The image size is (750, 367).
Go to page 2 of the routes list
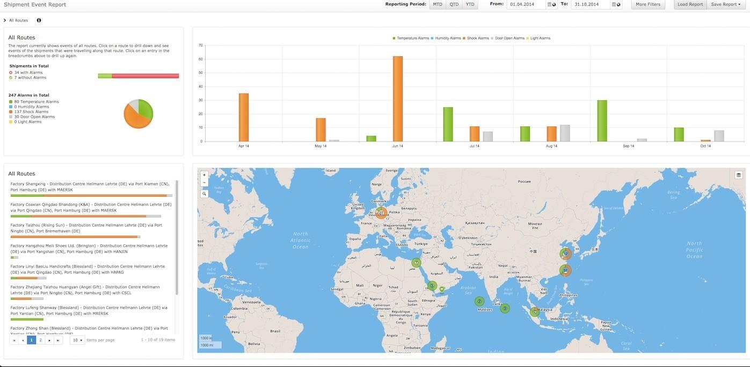tap(40, 339)
